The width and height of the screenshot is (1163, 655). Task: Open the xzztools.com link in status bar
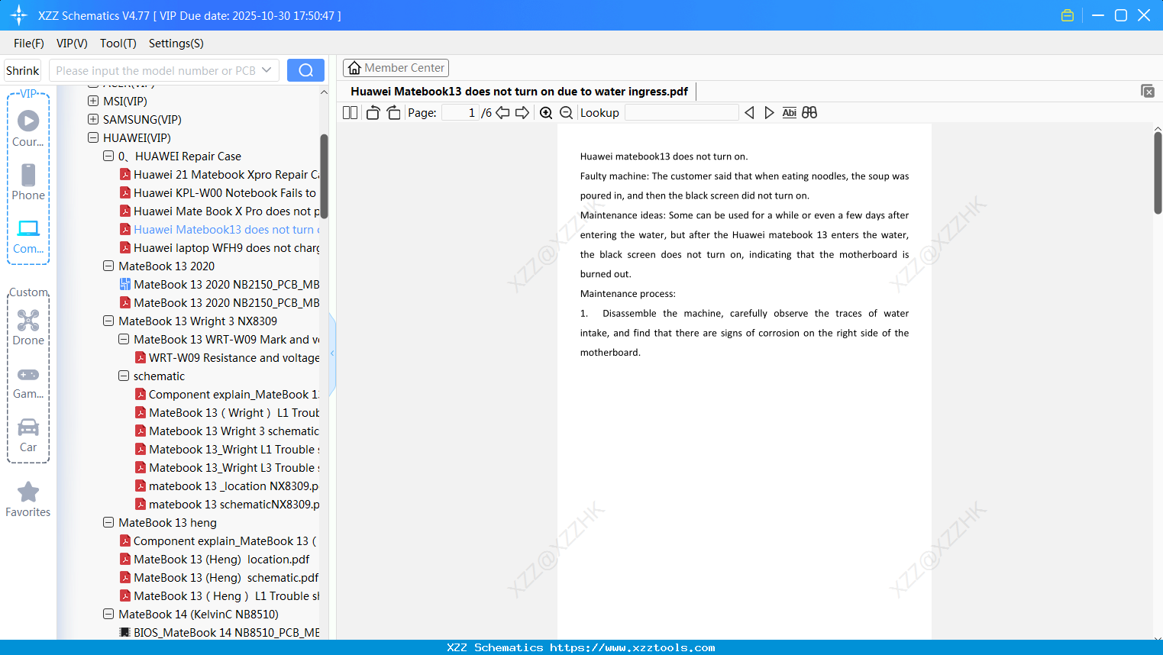(632, 647)
